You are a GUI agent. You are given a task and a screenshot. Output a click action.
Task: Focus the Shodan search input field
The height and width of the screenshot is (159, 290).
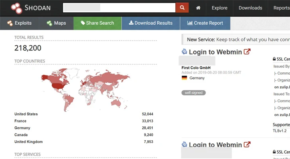(x=119, y=8)
